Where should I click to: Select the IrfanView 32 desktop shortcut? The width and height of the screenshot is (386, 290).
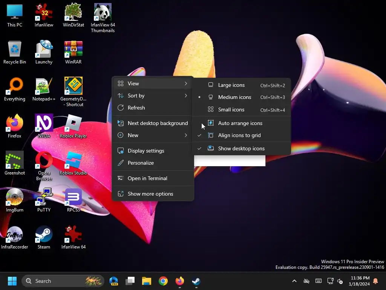click(44, 15)
